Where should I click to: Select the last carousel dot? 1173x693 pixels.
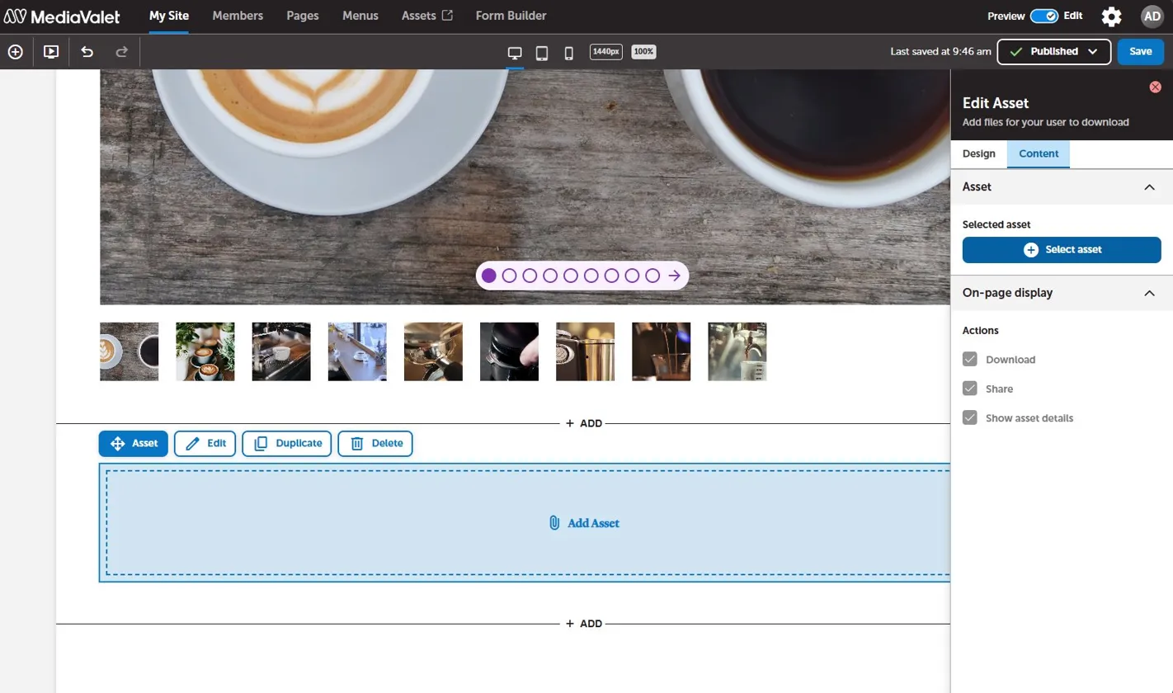652,276
